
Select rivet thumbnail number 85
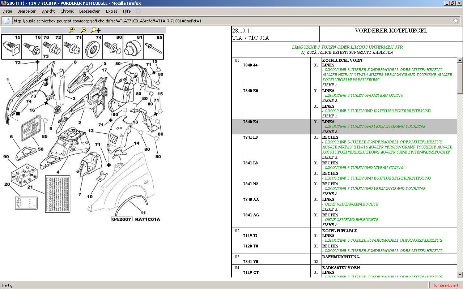pos(153,47)
